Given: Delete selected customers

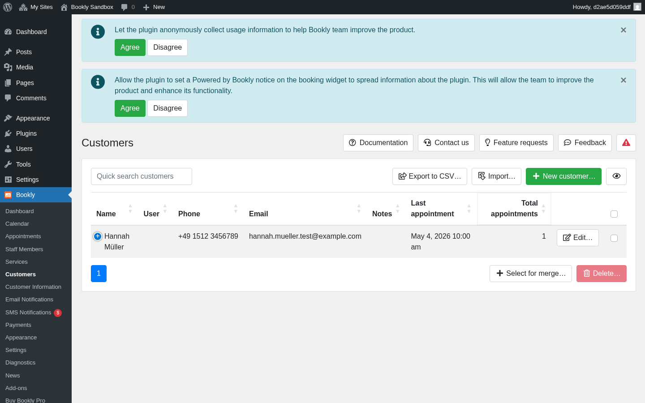Looking at the screenshot, I should click(602, 274).
